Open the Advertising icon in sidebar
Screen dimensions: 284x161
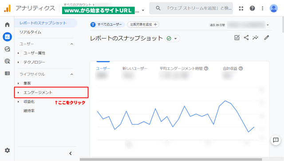click(x=7, y=61)
